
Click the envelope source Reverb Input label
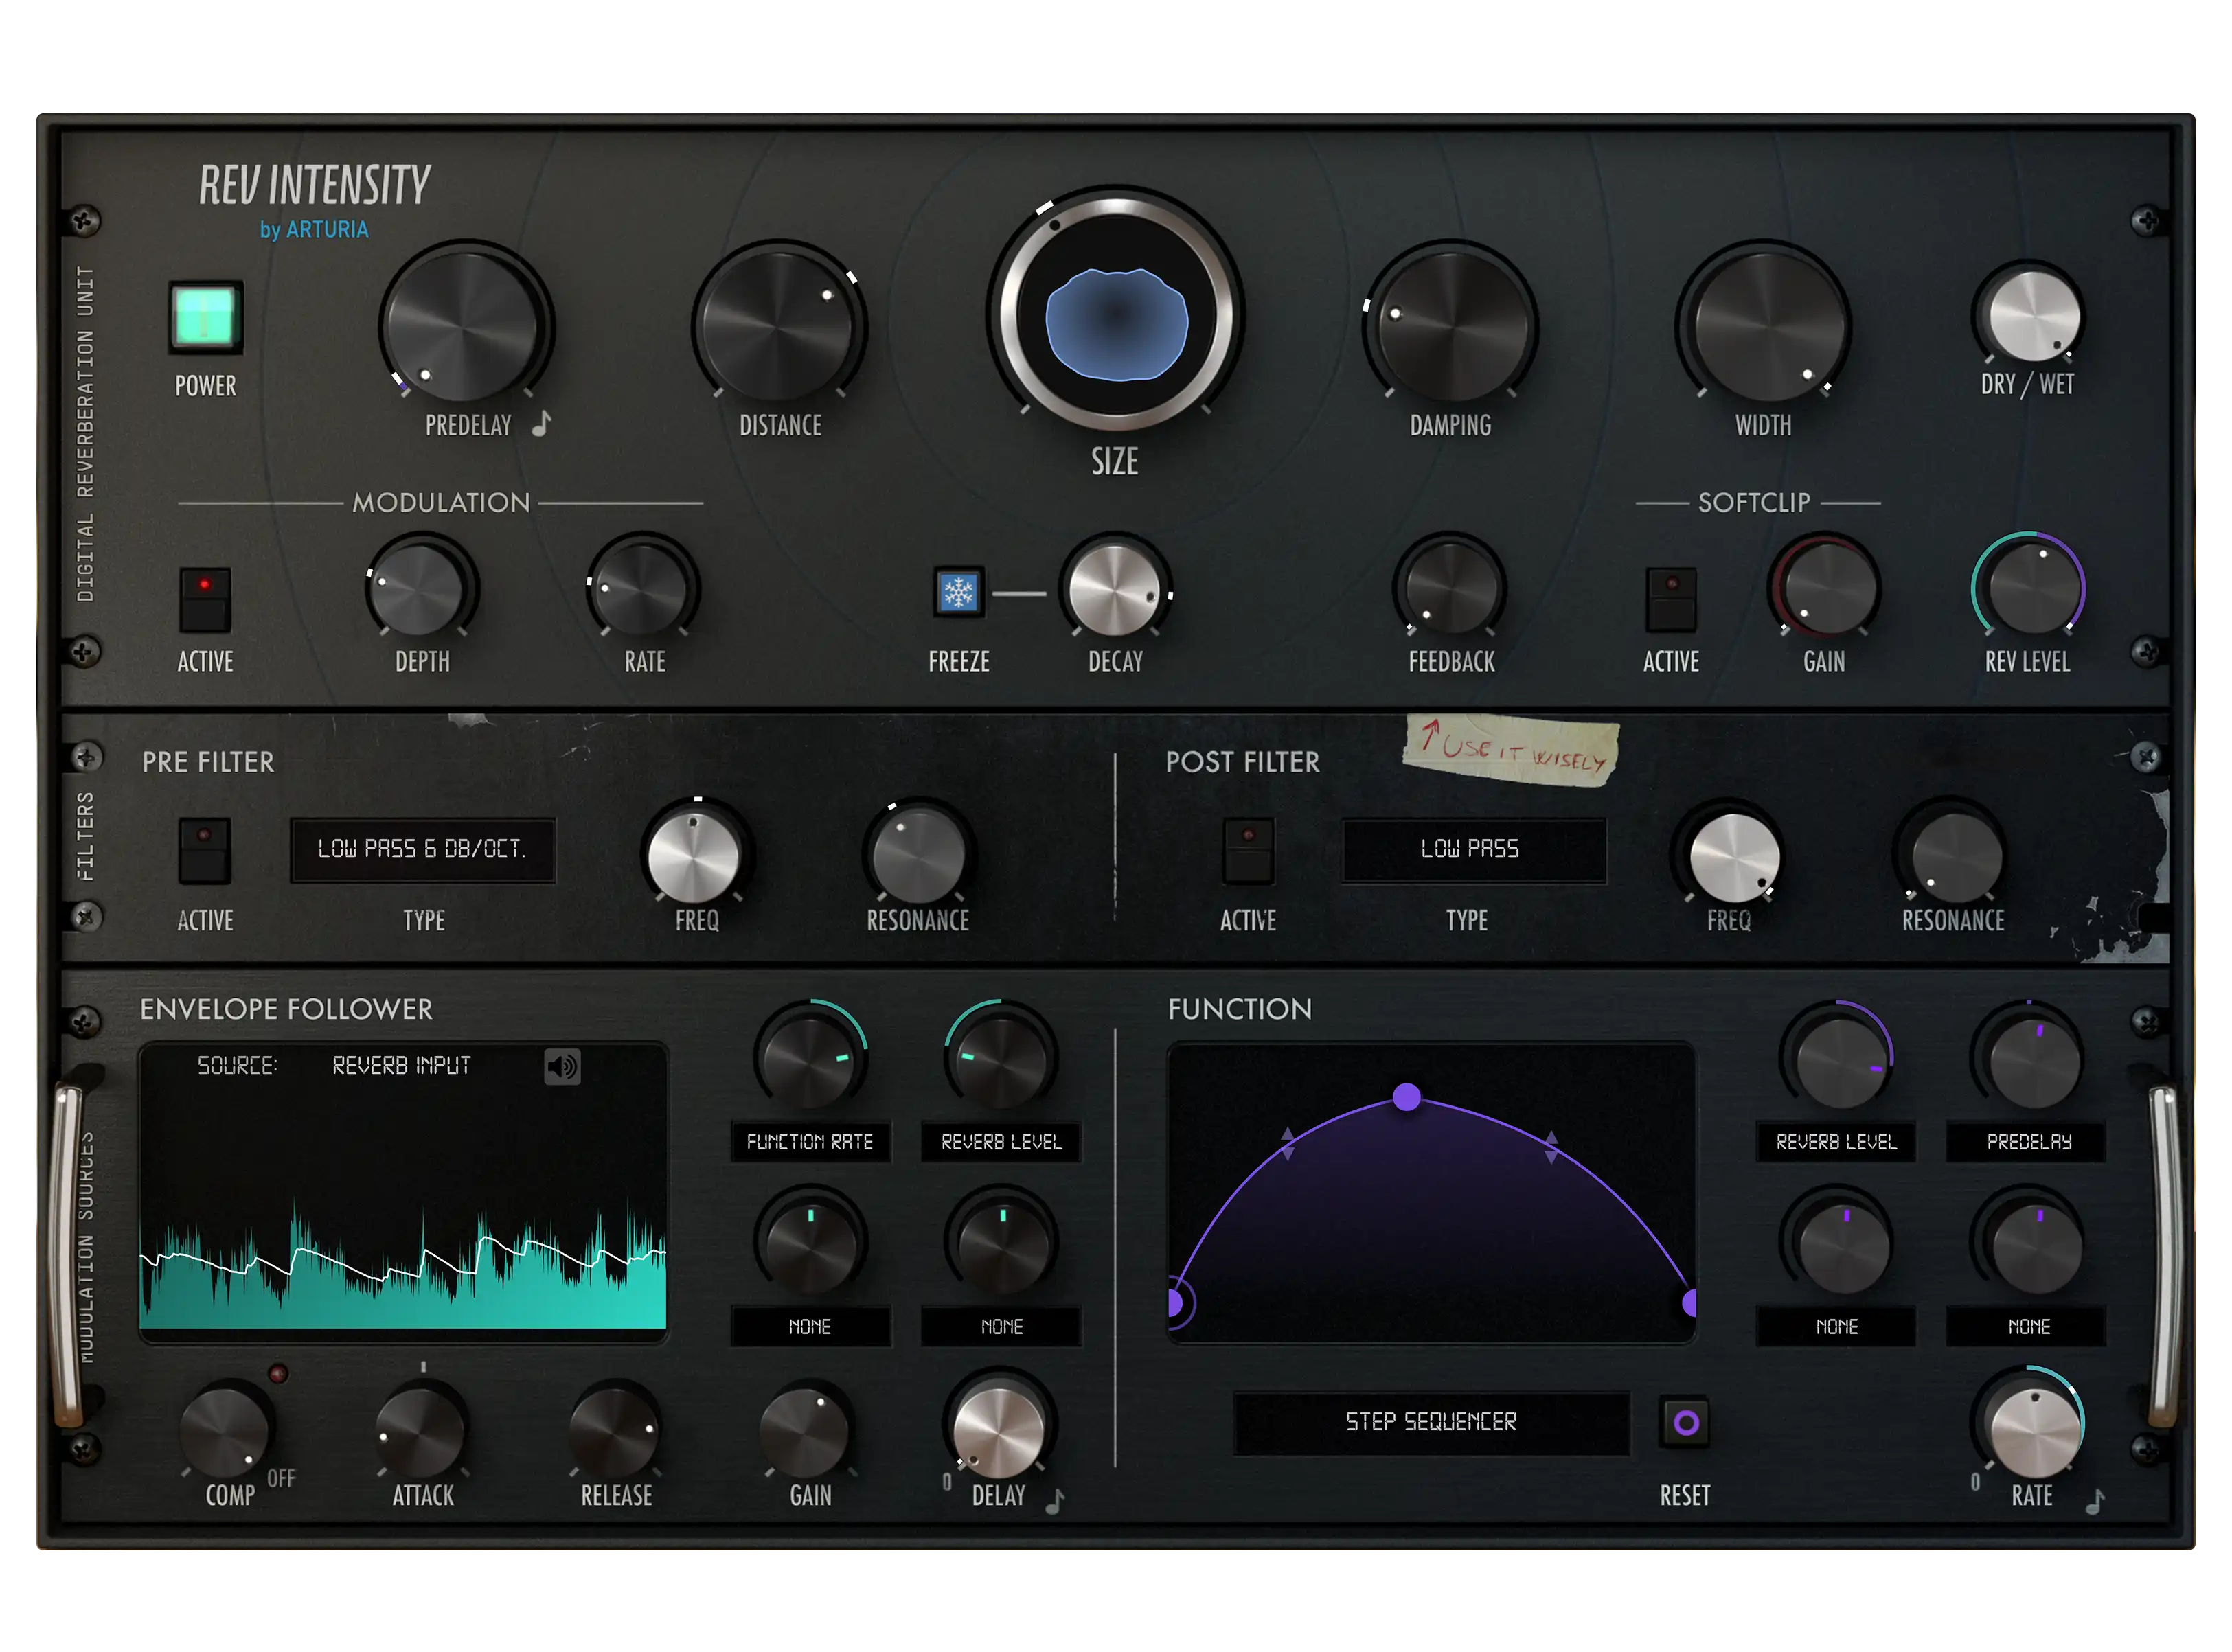pyautogui.click(x=401, y=1066)
